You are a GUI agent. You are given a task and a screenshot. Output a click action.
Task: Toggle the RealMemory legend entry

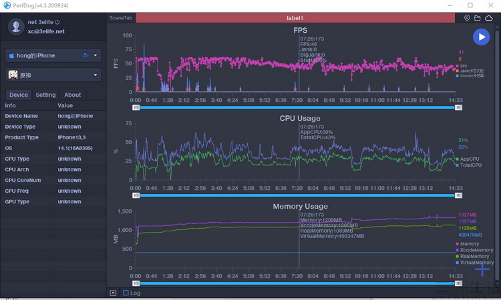click(x=472, y=256)
